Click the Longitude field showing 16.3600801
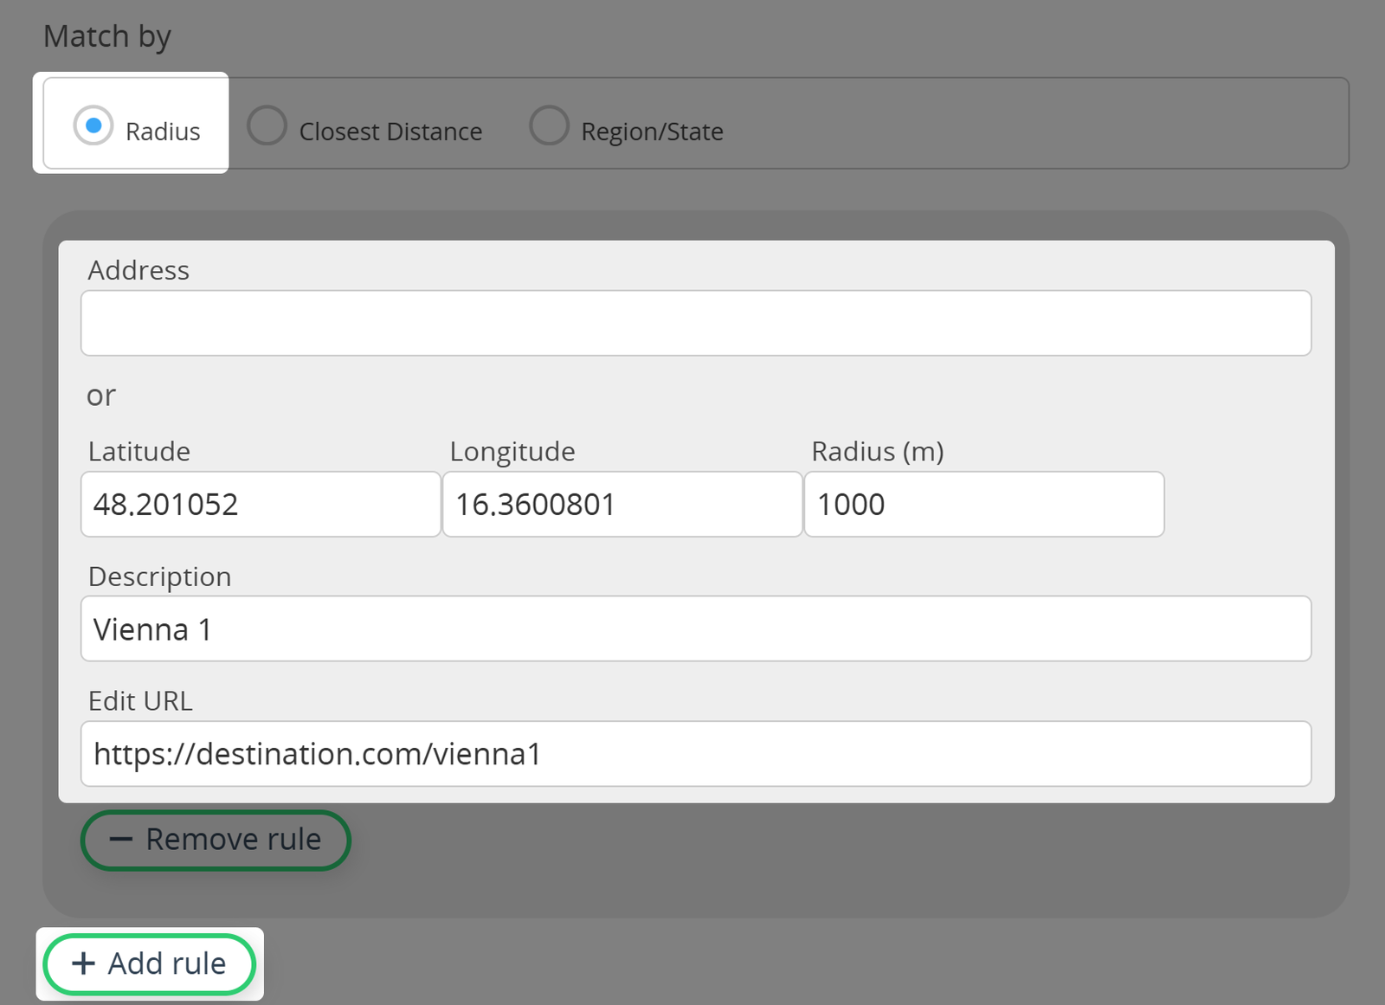 coord(622,504)
